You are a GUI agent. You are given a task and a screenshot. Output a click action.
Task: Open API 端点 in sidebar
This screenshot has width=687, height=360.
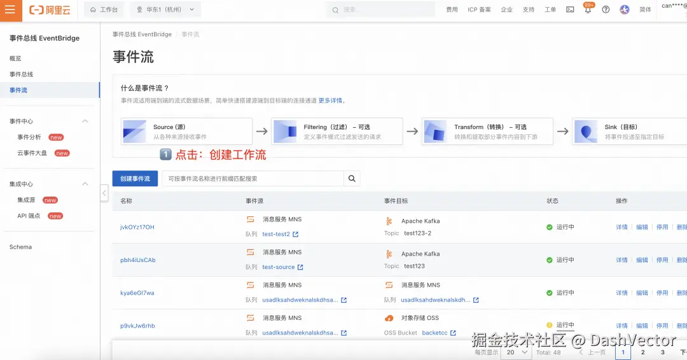coord(29,216)
